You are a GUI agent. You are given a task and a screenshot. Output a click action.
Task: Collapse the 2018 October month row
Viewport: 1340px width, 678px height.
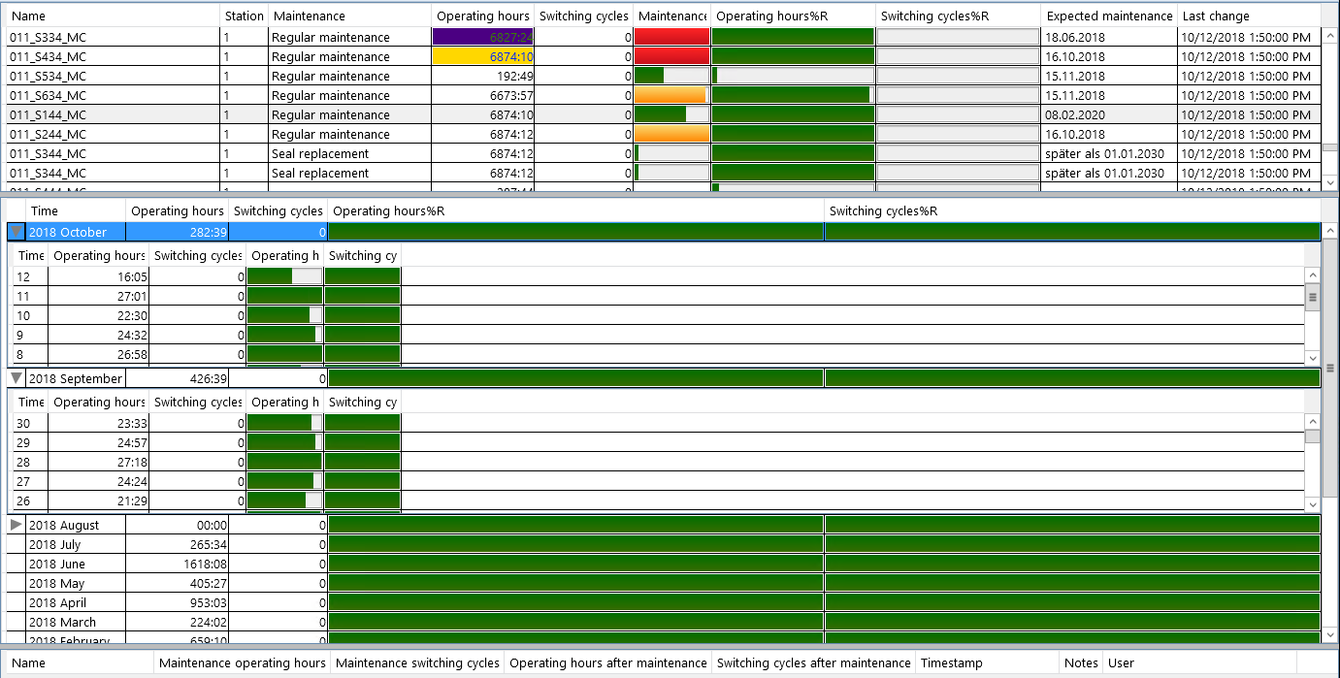coord(16,232)
